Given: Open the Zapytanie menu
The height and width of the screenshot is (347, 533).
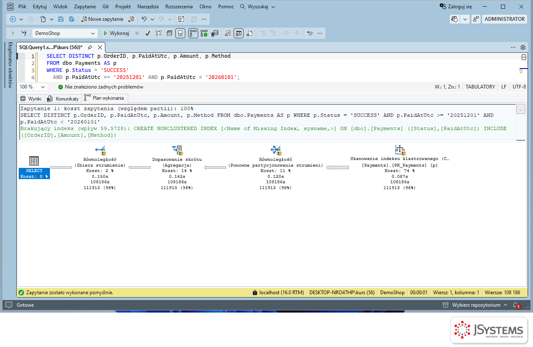Looking at the screenshot, I should pos(85,7).
